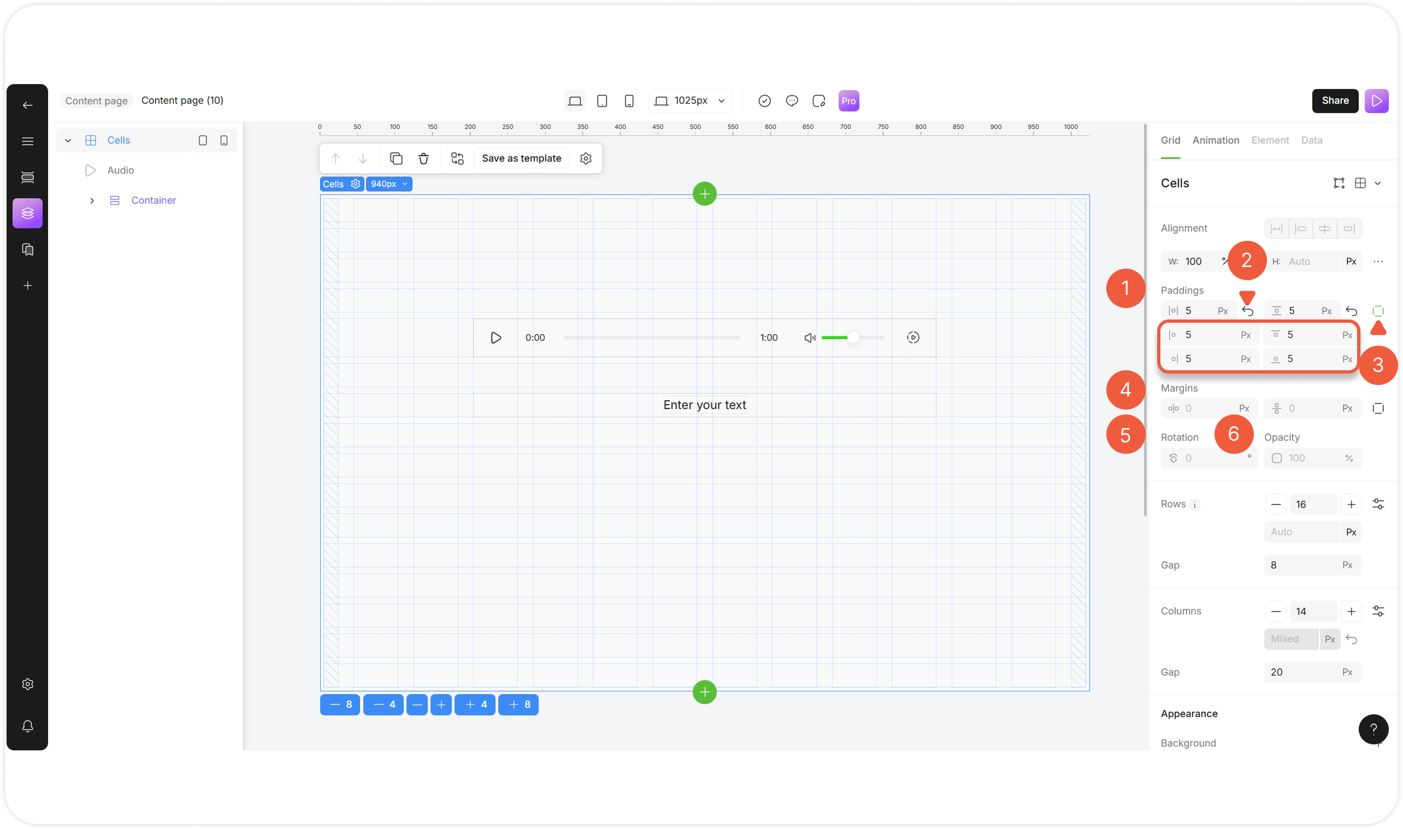The width and height of the screenshot is (1403, 829).
Task: Click the back arrow in the sidebar
Action: 27,105
